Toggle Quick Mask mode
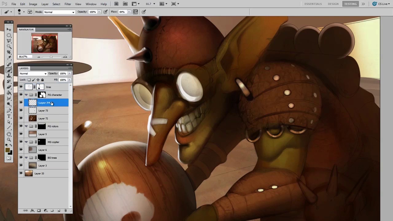The height and width of the screenshot is (221, 393). 9,158
